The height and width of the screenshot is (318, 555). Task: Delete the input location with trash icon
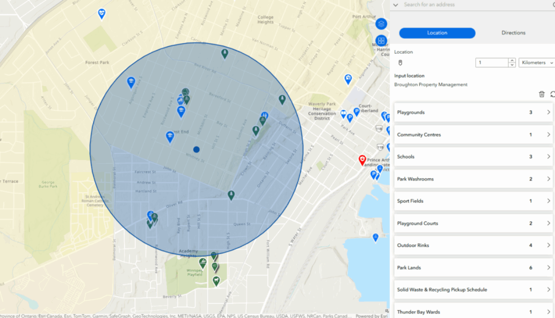(x=542, y=94)
